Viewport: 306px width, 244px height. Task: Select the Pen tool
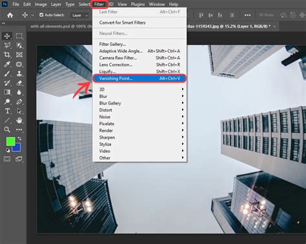(x=19, y=101)
